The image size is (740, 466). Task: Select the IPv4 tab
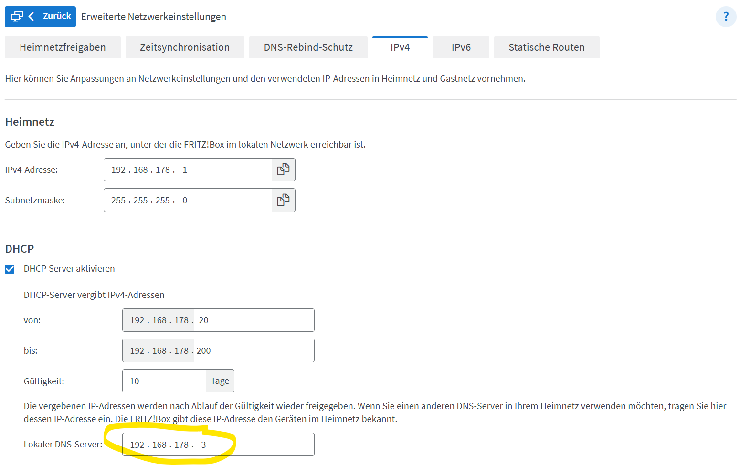[x=400, y=47]
